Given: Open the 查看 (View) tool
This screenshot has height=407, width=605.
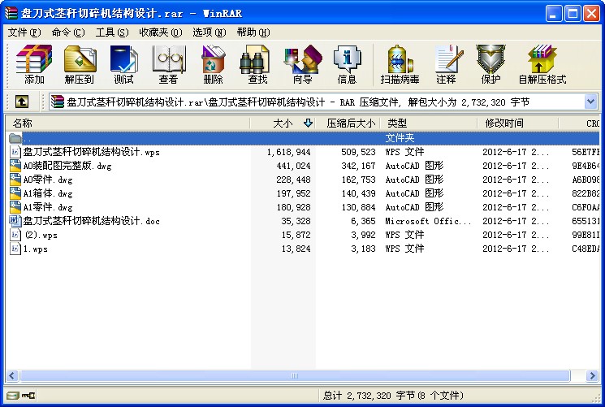Looking at the screenshot, I should 168,64.
